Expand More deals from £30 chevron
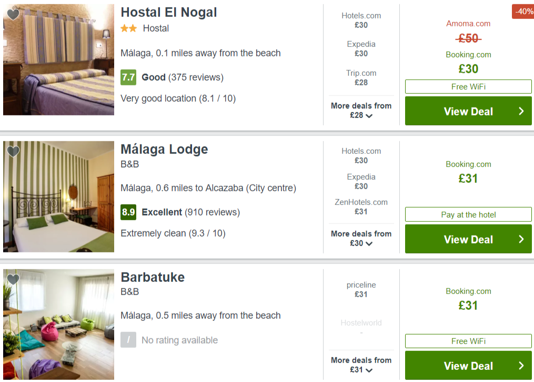Screen dimensions: 534x382 coord(369,243)
